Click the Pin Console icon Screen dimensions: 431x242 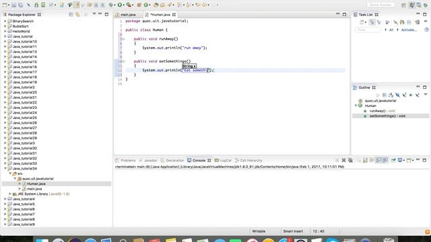coord(393,160)
